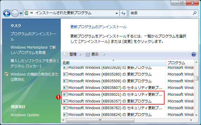Click the 整理 toolbar button
201x125 pixels.
72,54
